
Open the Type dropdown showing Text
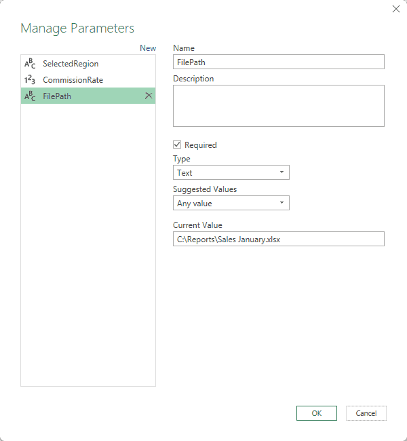tap(231, 172)
